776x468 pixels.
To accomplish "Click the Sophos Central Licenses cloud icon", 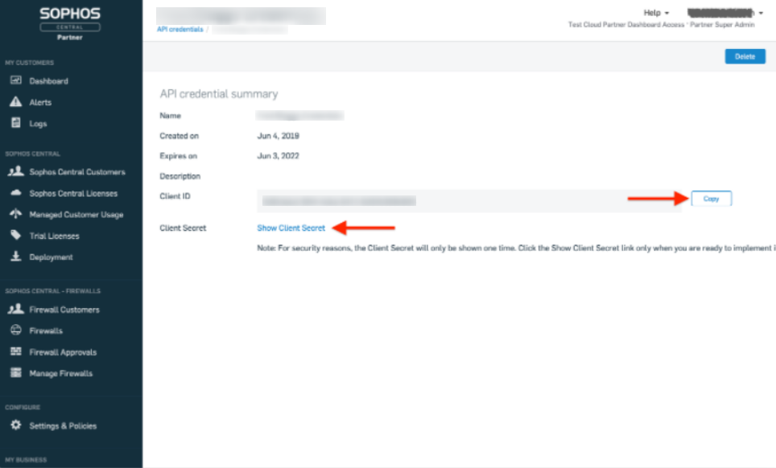I will 14,193.
